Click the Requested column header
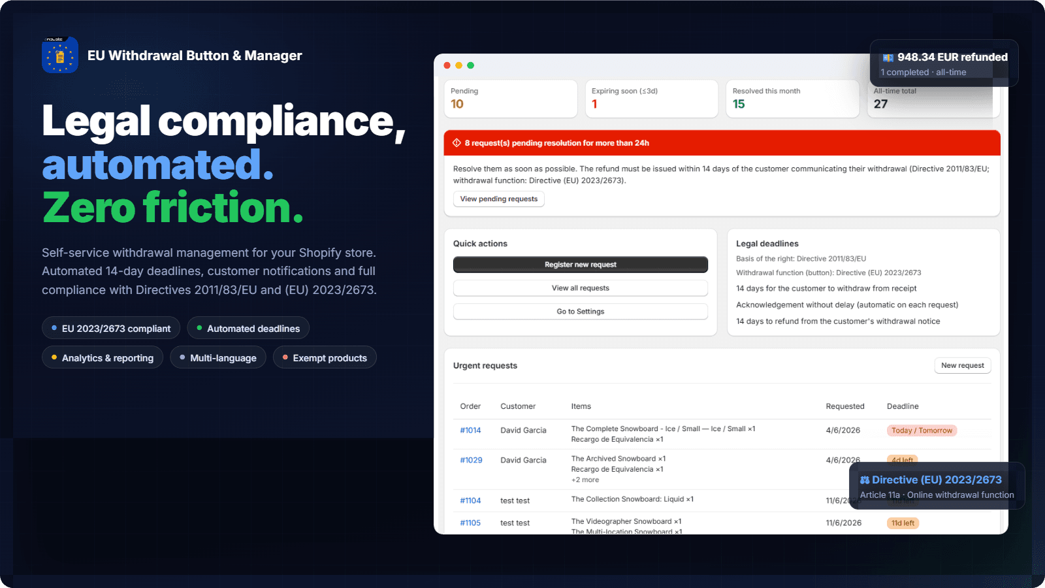 coord(845,406)
